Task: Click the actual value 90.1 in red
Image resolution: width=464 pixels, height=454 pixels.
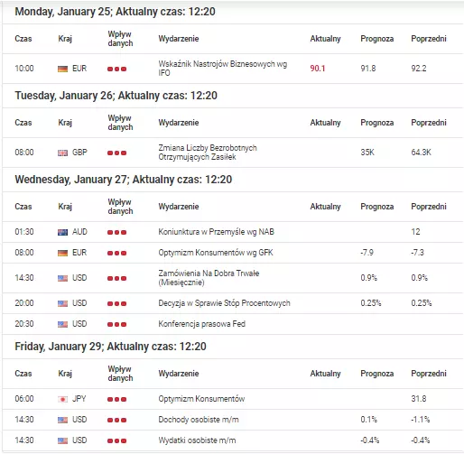Action: pyautogui.click(x=318, y=69)
